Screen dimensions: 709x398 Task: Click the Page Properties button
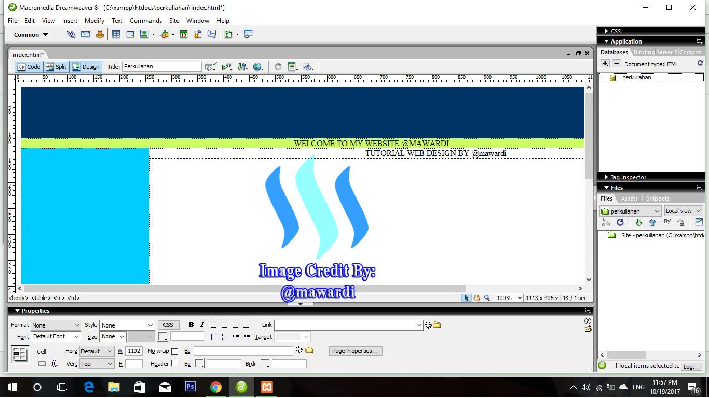pyautogui.click(x=356, y=351)
